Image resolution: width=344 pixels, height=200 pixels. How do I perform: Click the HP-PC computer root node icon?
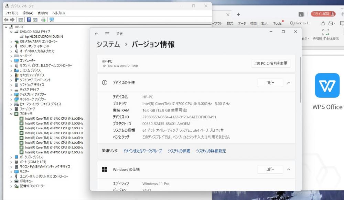11,27
